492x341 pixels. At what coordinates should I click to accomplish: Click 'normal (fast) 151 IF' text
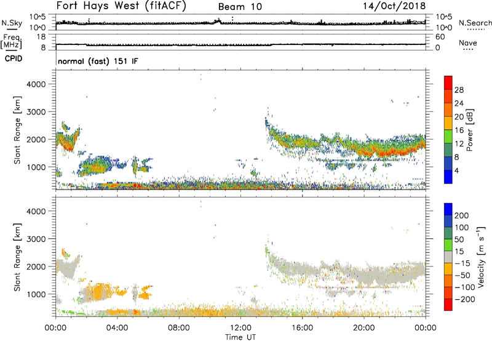pyautogui.click(x=98, y=61)
